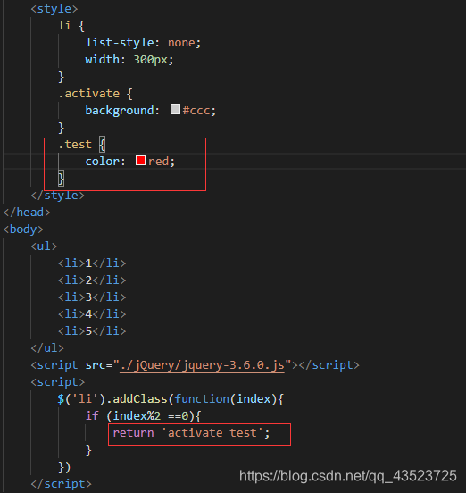Image resolution: width=466 pixels, height=493 pixels.
Task: Click the opening <body> tag
Action: (x=23, y=230)
